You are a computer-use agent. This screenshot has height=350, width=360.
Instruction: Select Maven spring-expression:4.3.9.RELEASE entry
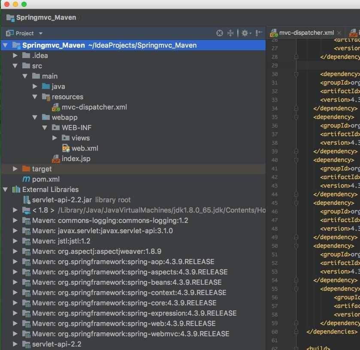134,313
